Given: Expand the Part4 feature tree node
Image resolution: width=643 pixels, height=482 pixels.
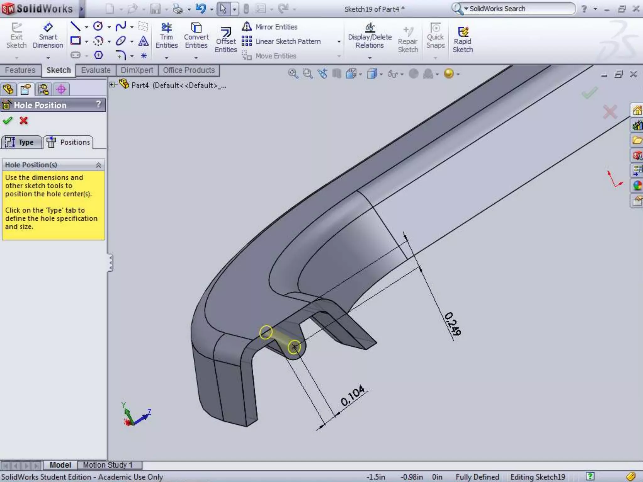Looking at the screenshot, I should pos(112,85).
